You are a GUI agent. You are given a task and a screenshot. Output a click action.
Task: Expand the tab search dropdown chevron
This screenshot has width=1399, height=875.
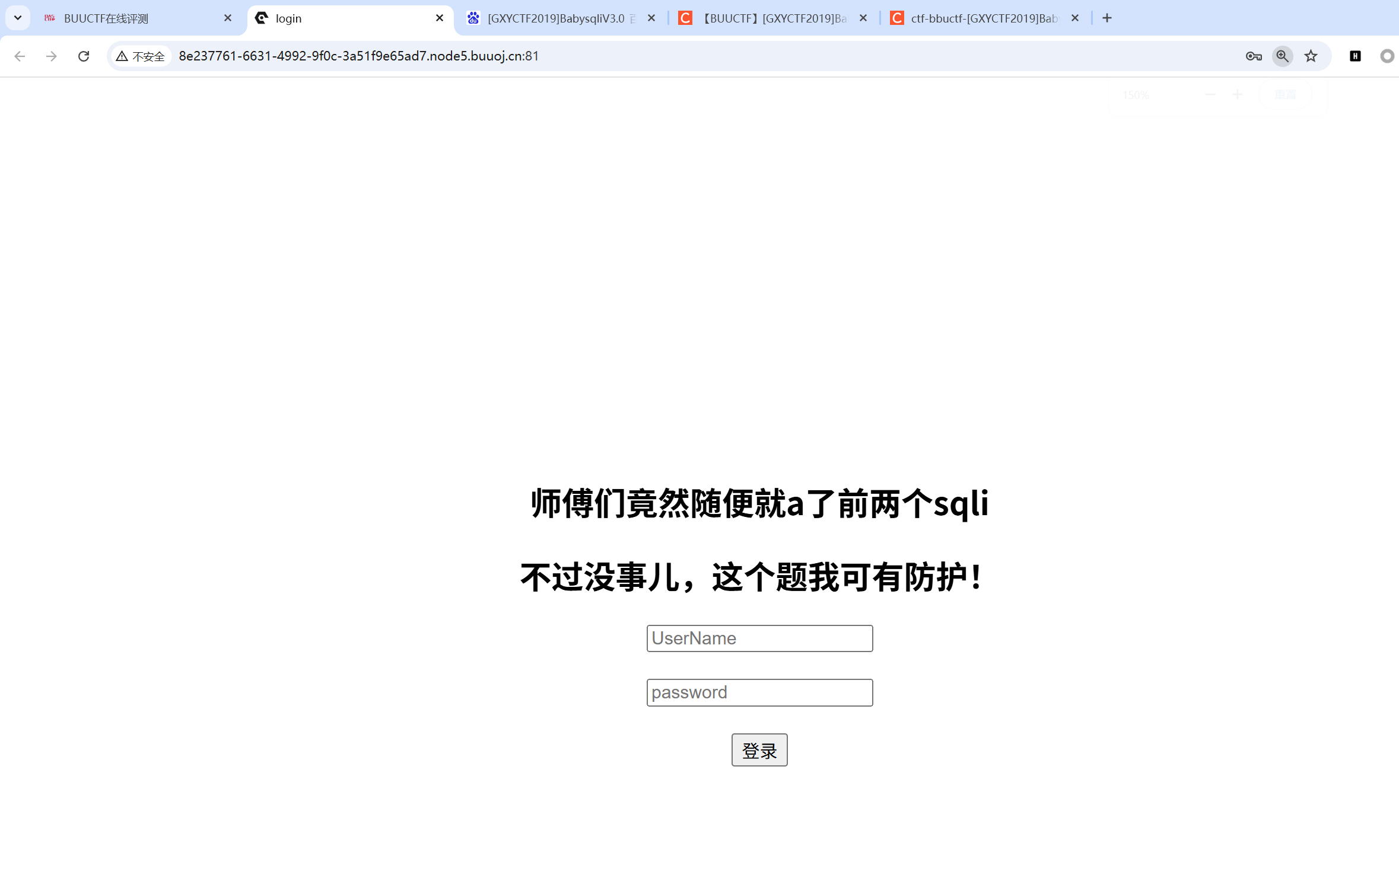tap(18, 18)
